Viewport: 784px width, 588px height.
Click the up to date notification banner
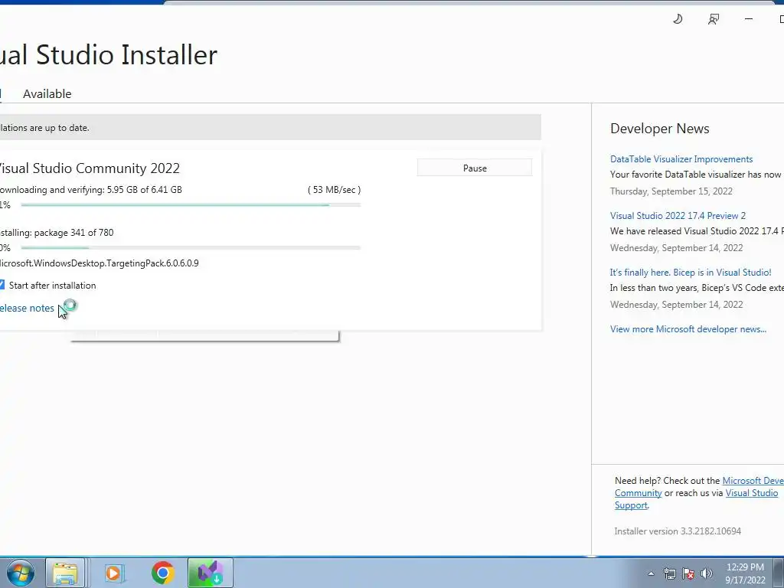click(x=270, y=128)
